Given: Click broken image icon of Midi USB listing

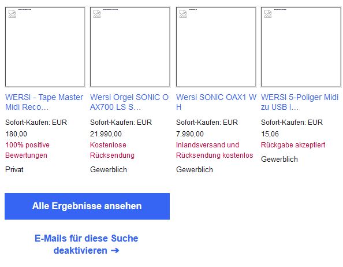Looking at the screenshot, I should (x=268, y=14).
